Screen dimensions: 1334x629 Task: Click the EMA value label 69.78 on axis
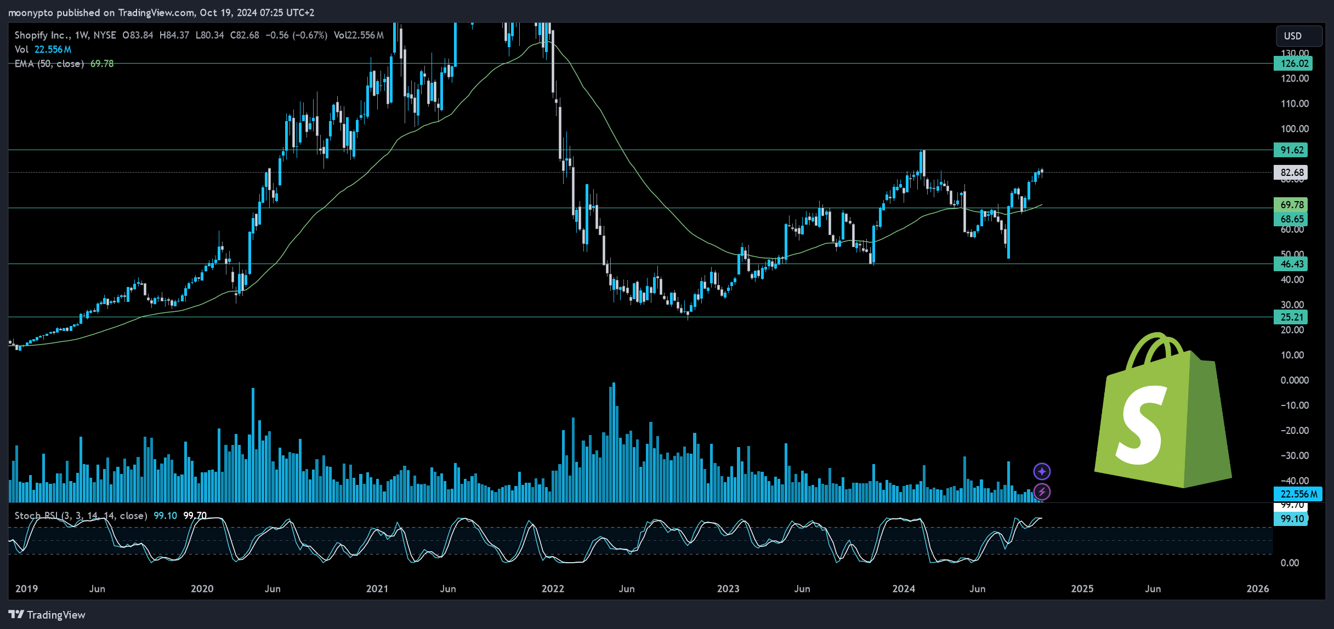pos(1291,205)
